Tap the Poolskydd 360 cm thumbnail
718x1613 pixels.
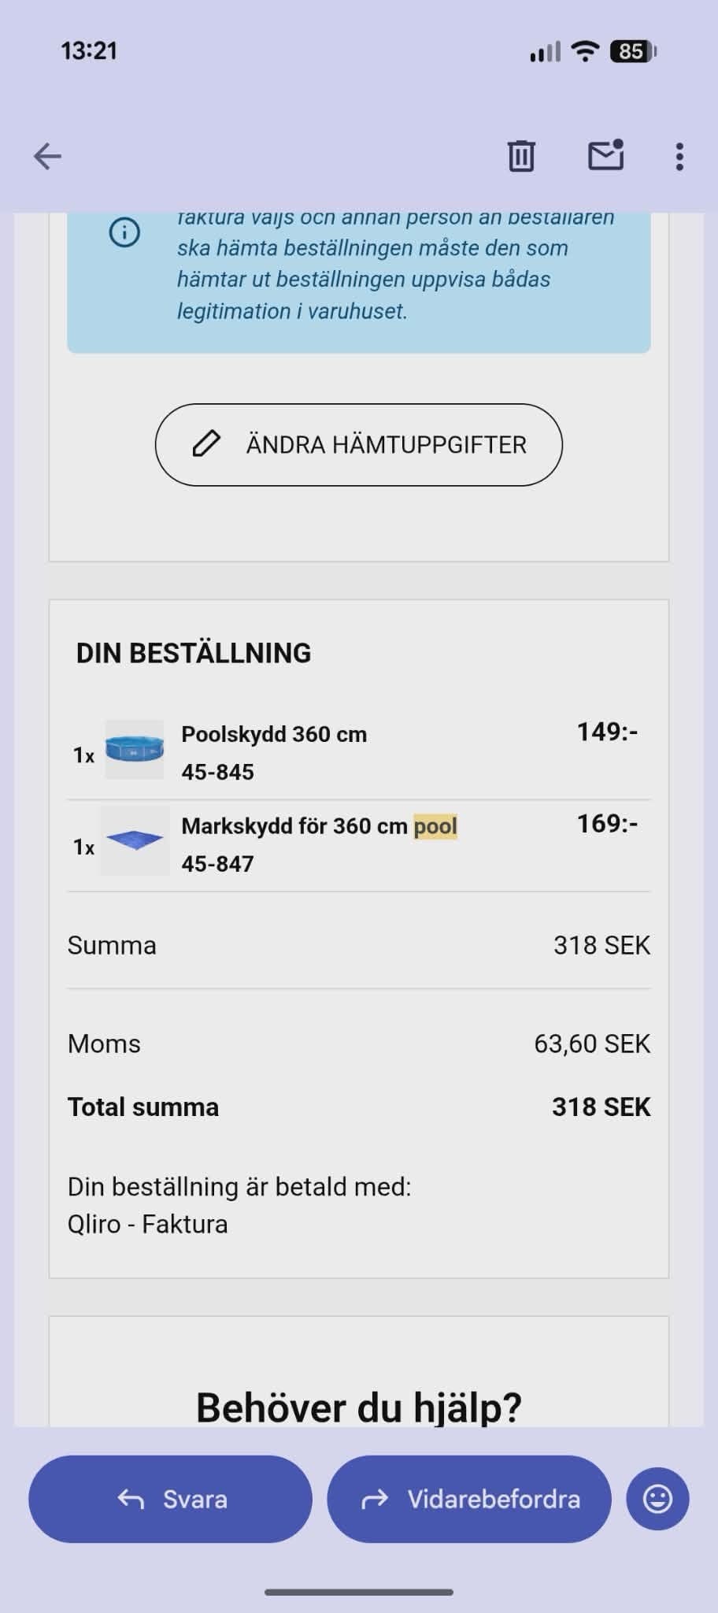click(x=135, y=749)
